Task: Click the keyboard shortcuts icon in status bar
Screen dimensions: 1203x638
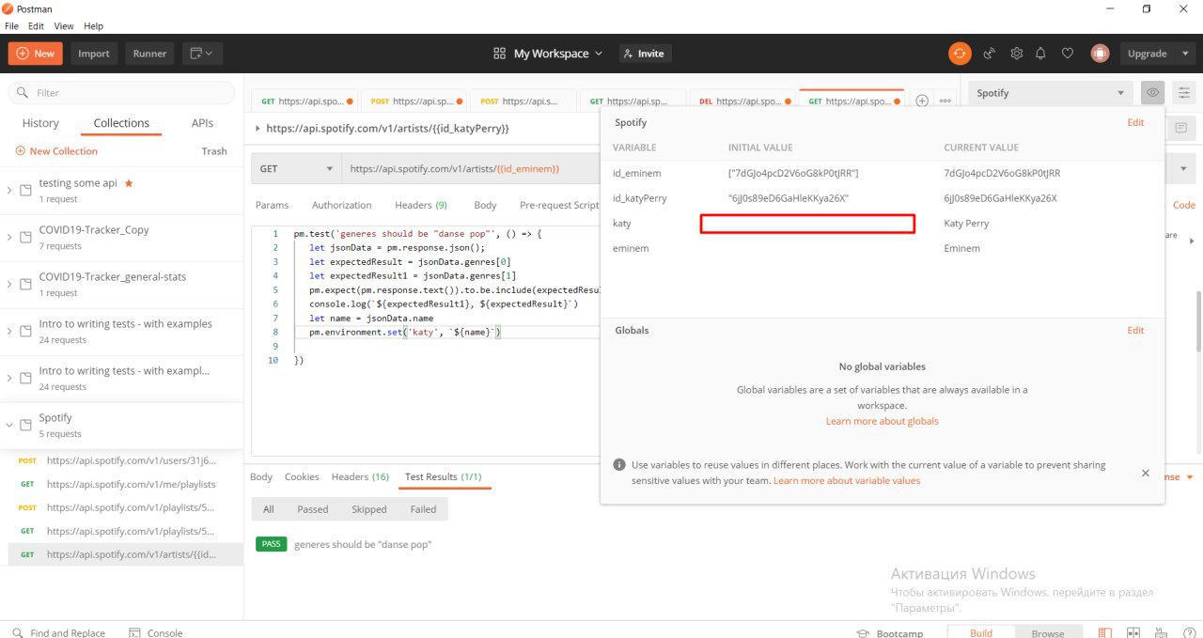Action: (x=1159, y=633)
